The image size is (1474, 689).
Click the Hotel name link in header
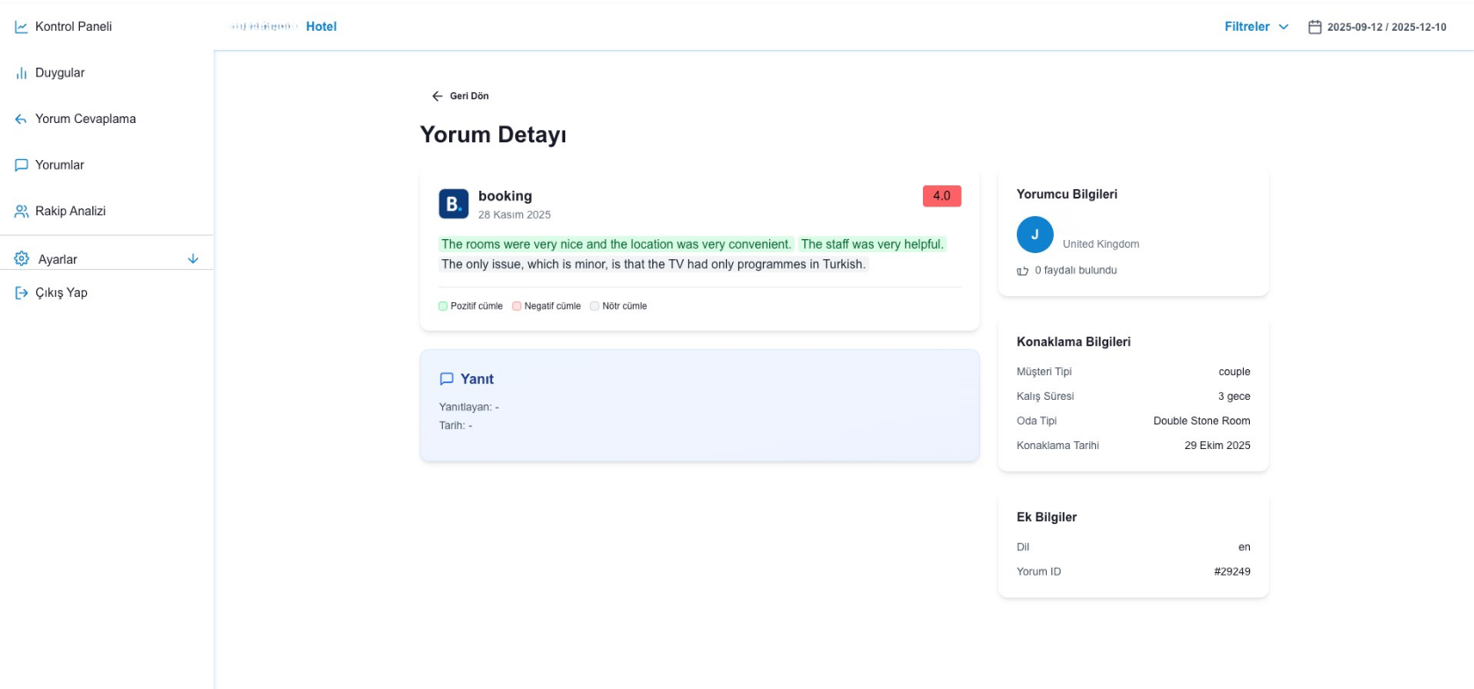[x=321, y=26]
